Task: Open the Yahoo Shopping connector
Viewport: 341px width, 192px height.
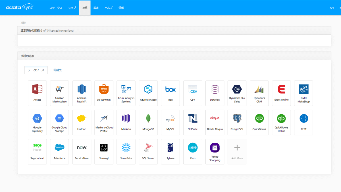Action: click(x=215, y=152)
